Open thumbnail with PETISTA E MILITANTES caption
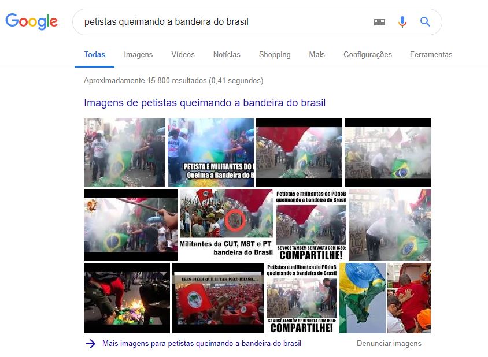This screenshot has height=357, width=488. coord(210,153)
